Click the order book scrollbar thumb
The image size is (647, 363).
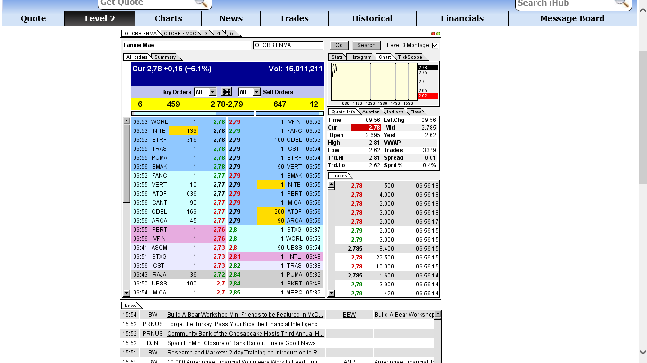tap(126, 164)
